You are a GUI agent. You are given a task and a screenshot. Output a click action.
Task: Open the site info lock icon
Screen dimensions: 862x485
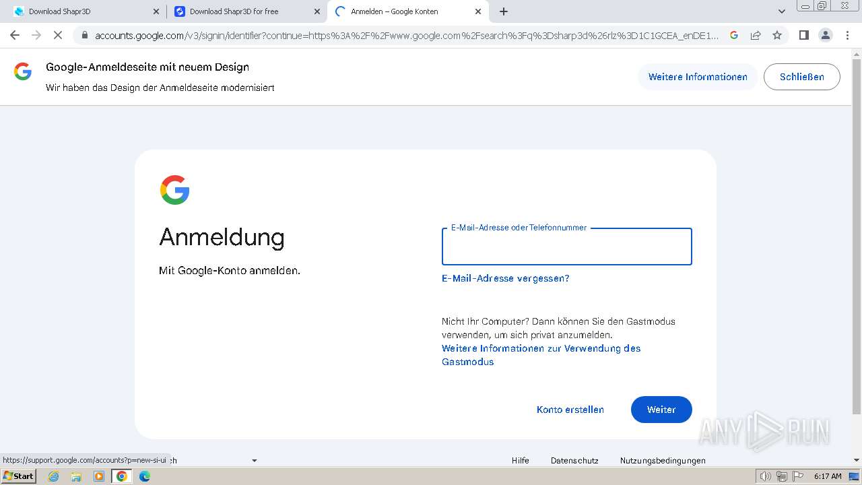(x=84, y=35)
